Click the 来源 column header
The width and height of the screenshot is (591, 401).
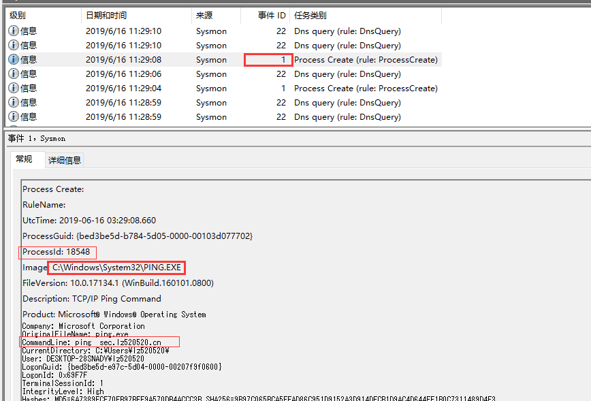click(204, 15)
